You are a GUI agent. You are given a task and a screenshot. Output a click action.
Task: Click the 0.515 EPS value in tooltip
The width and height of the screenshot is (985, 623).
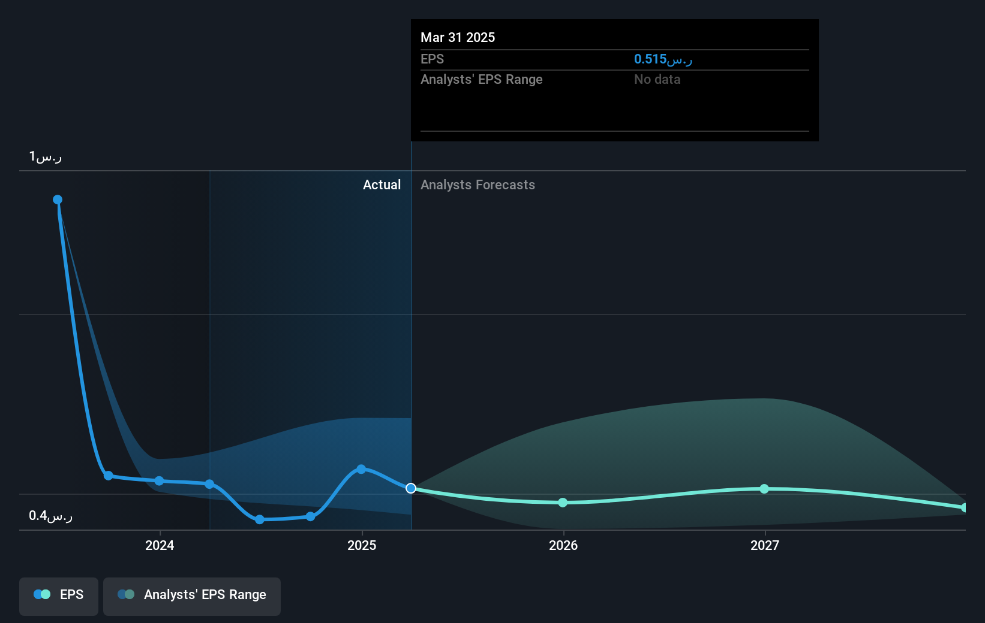[663, 59]
